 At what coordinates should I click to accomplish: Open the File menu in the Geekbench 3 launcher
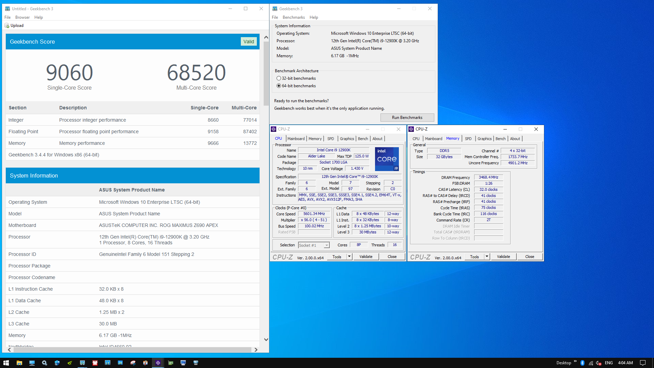tap(275, 17)
